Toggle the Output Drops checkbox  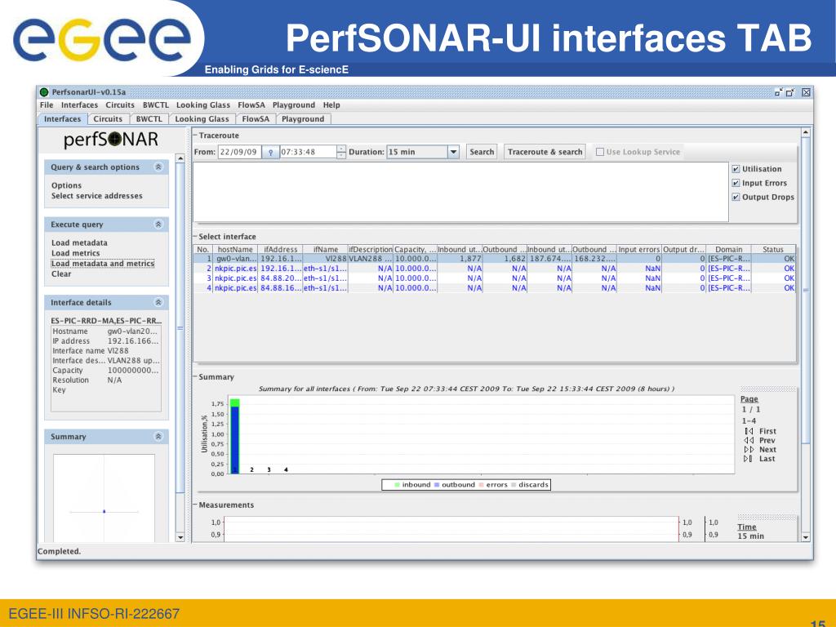tap(736, 197)
